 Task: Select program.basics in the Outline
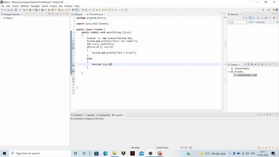pos(242,68)
